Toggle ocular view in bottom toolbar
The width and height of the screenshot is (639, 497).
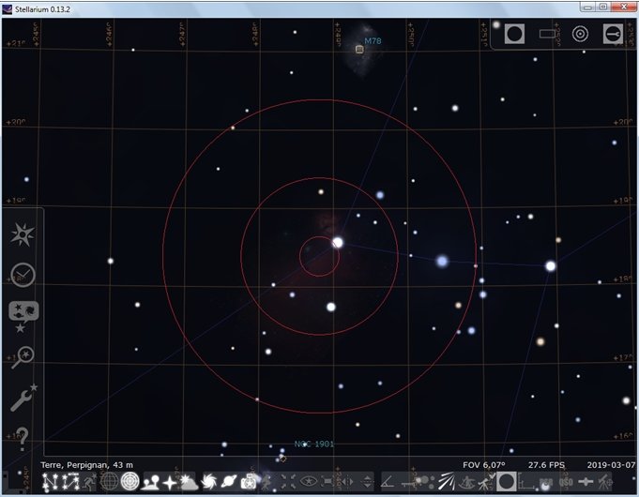point(506,482)
